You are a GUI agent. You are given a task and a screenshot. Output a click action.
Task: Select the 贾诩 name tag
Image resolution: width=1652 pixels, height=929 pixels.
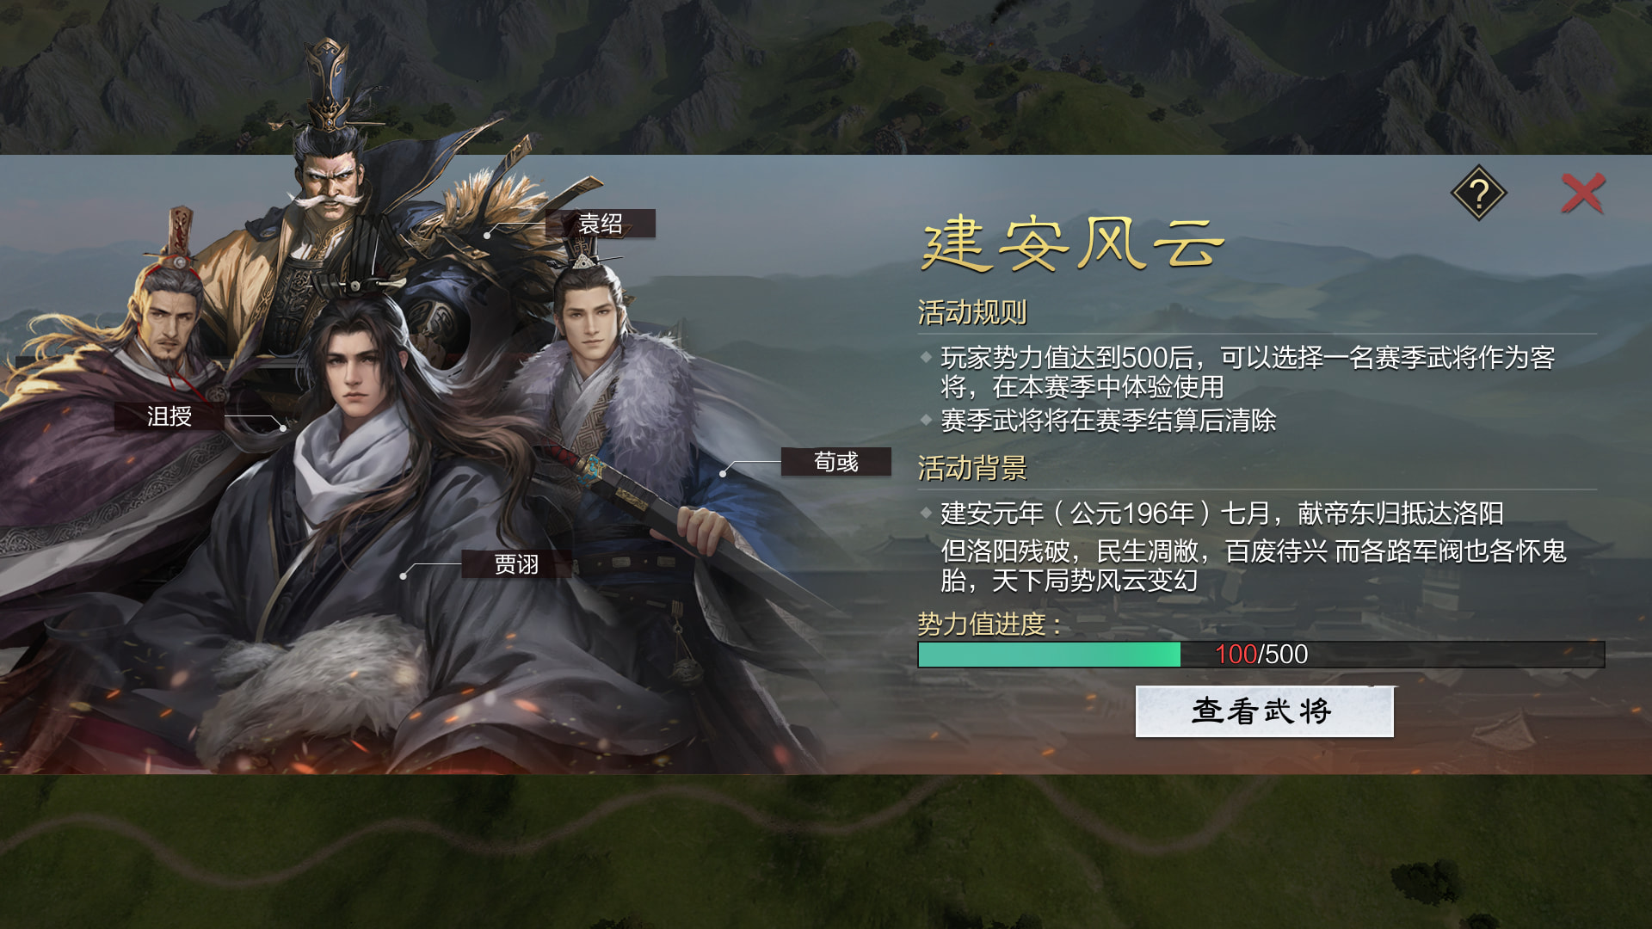516,564
